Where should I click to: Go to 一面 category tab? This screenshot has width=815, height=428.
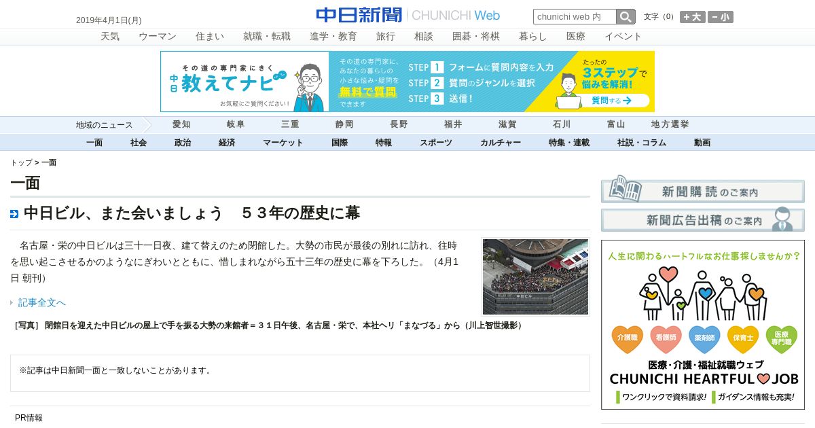94,143
